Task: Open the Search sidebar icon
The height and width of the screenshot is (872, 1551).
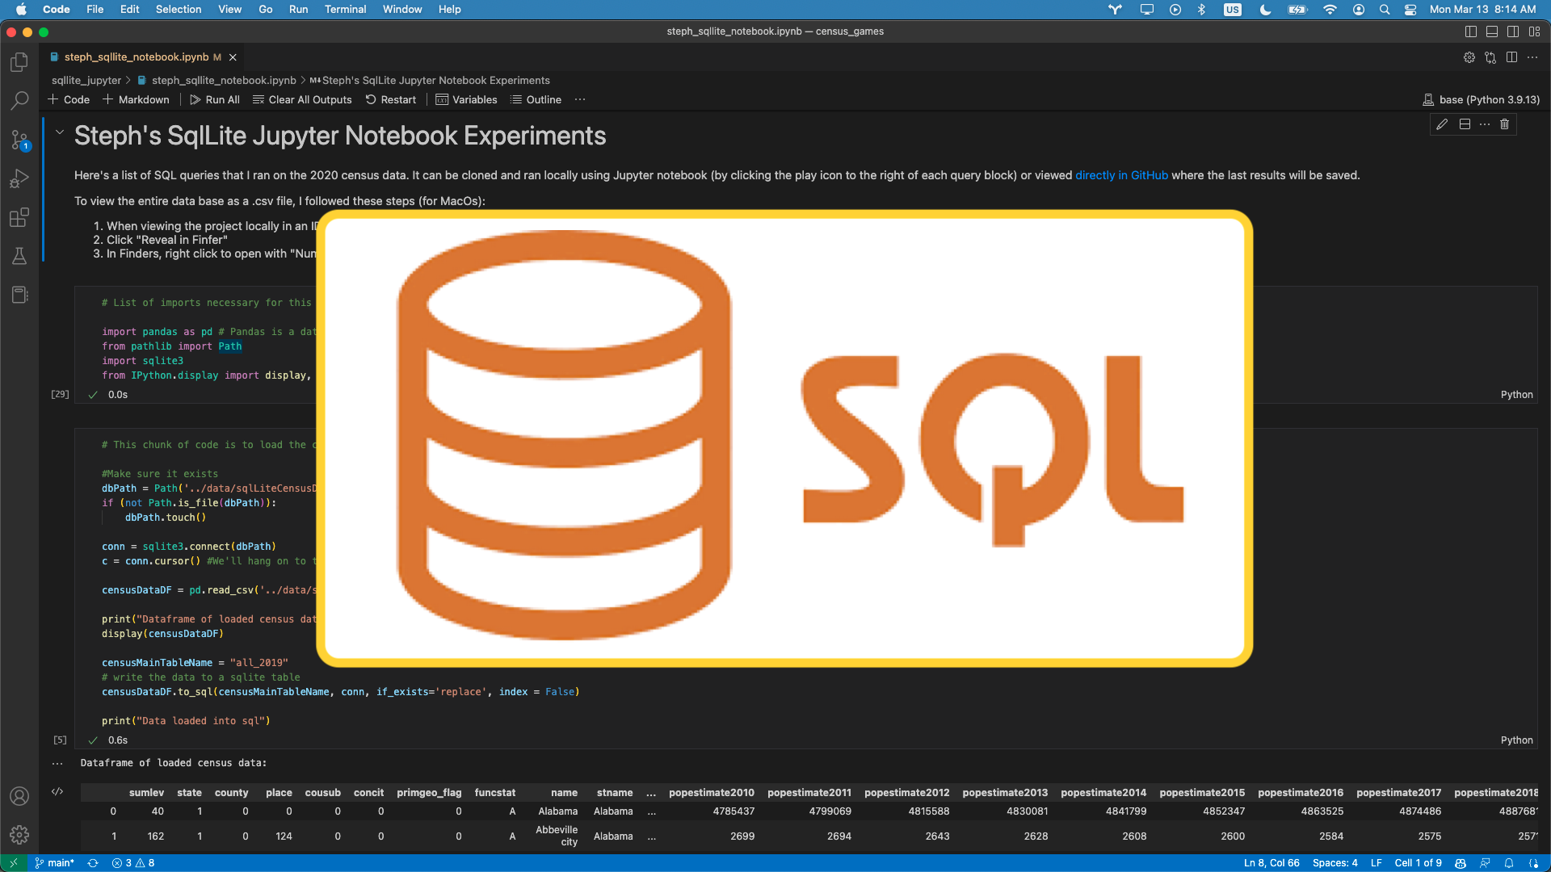Action: [x=19, y=100]
